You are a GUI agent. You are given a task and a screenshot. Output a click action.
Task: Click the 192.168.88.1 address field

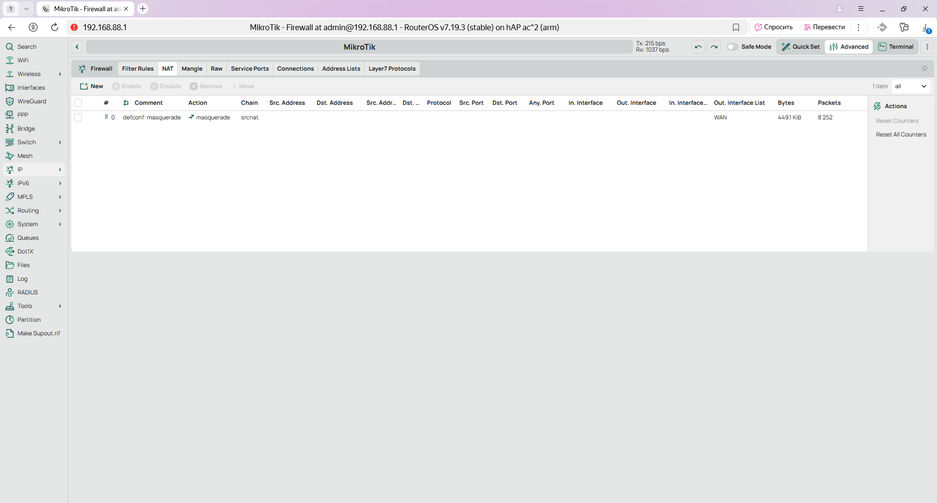coord(105,27)
